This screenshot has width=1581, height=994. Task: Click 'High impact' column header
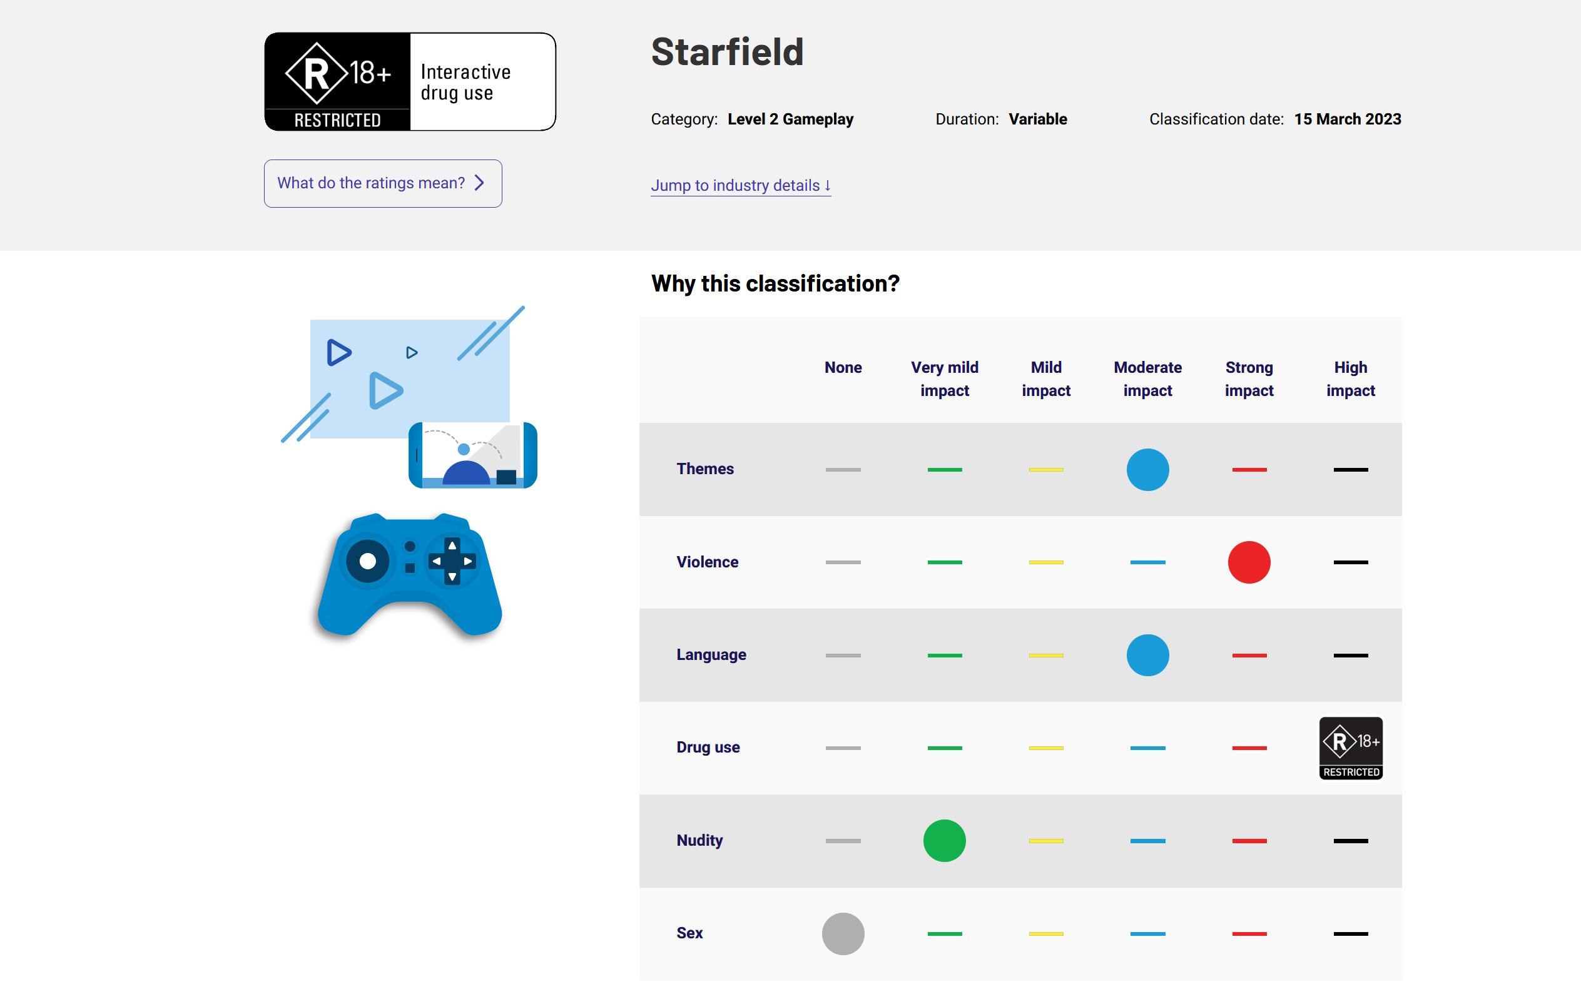(x=1350, y=379)
